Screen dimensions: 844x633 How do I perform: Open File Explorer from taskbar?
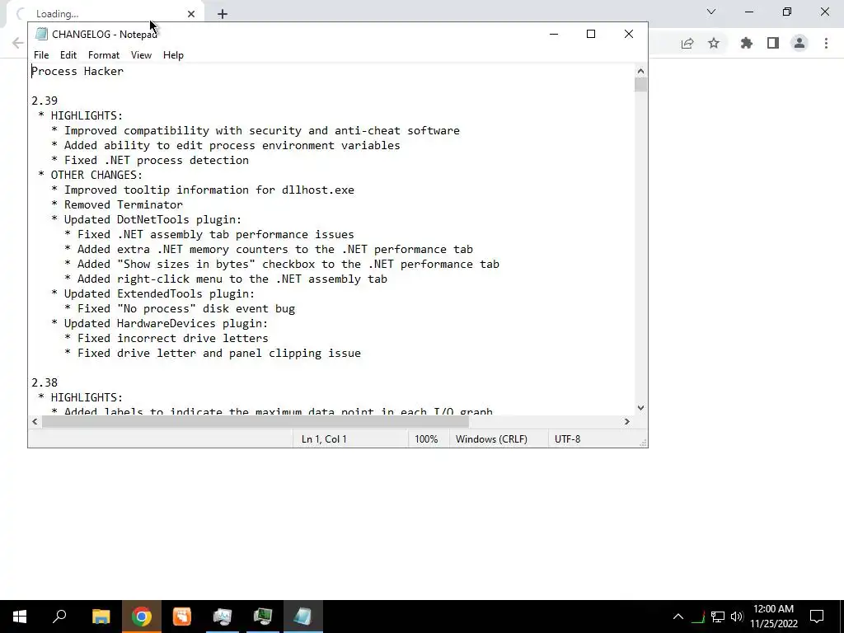pos(101,617)
